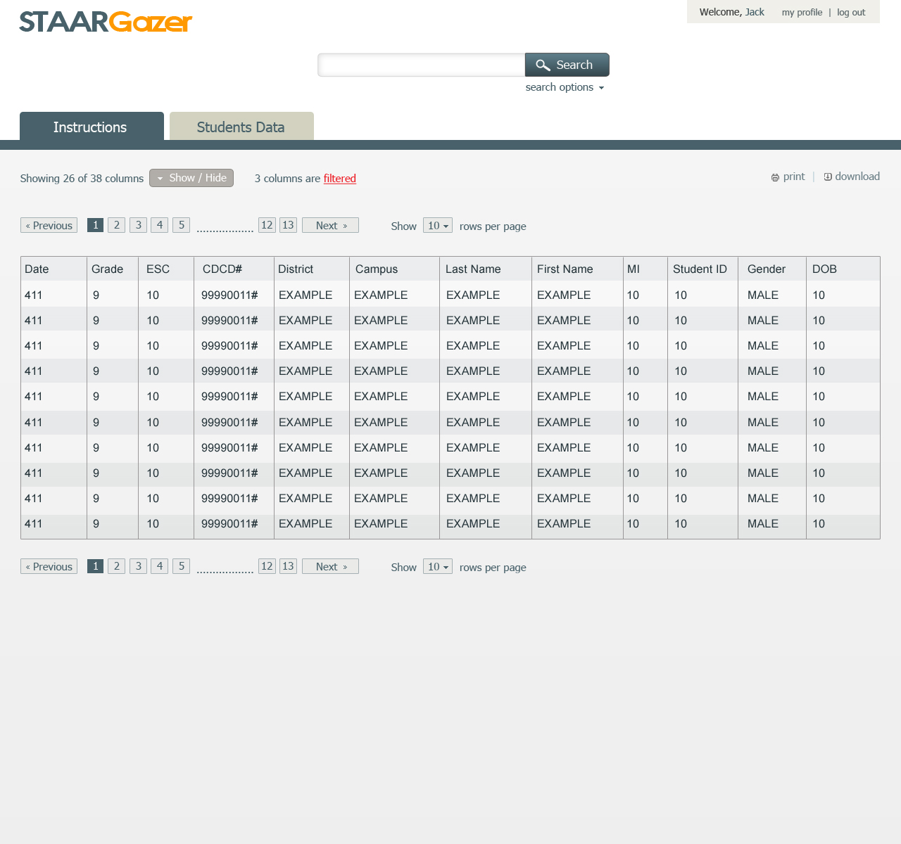Click the bottom Next page button
901x844 pixels.
(x=330, y=566)
